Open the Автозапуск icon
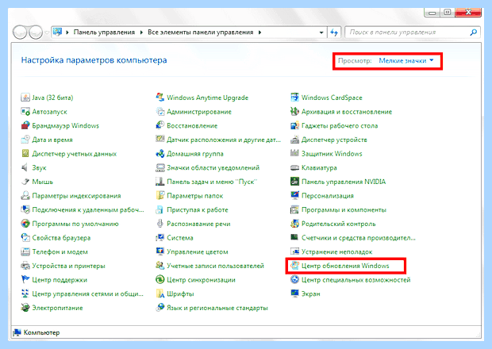The height and width of the screenshot is (349, 492). (25, 112)
